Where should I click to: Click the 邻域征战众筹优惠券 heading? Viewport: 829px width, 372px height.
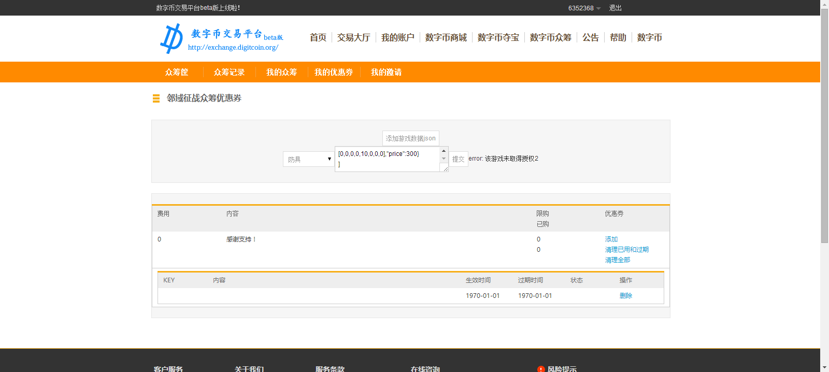[x=204, y=98]
